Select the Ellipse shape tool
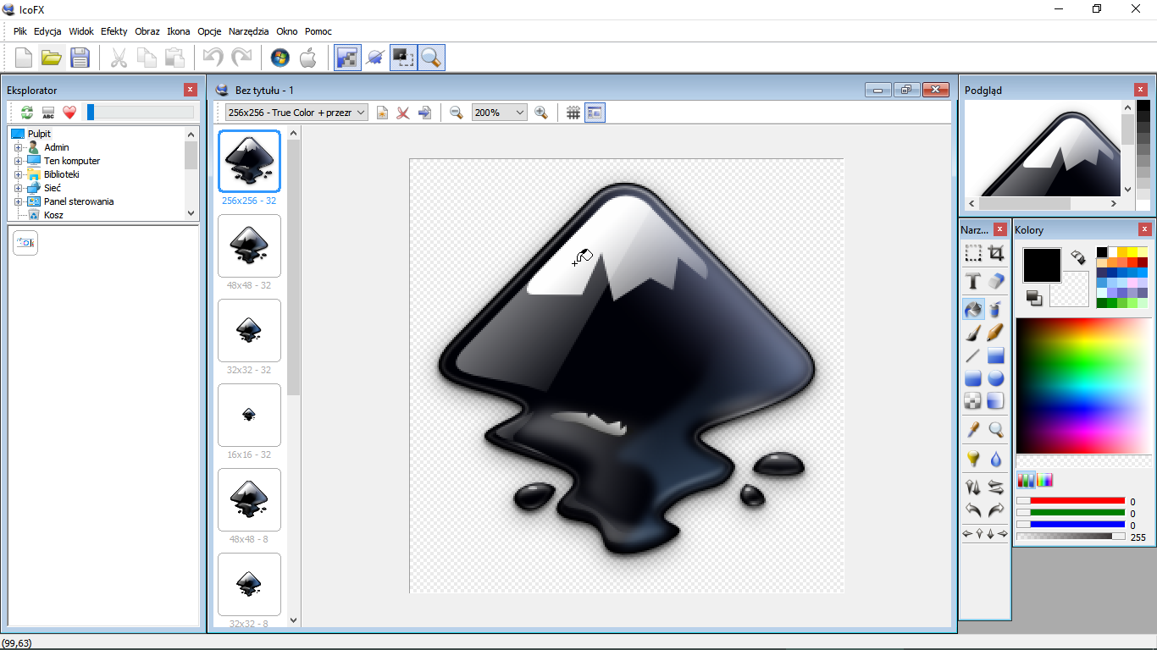1157x650 pixels. pos(996,378)
